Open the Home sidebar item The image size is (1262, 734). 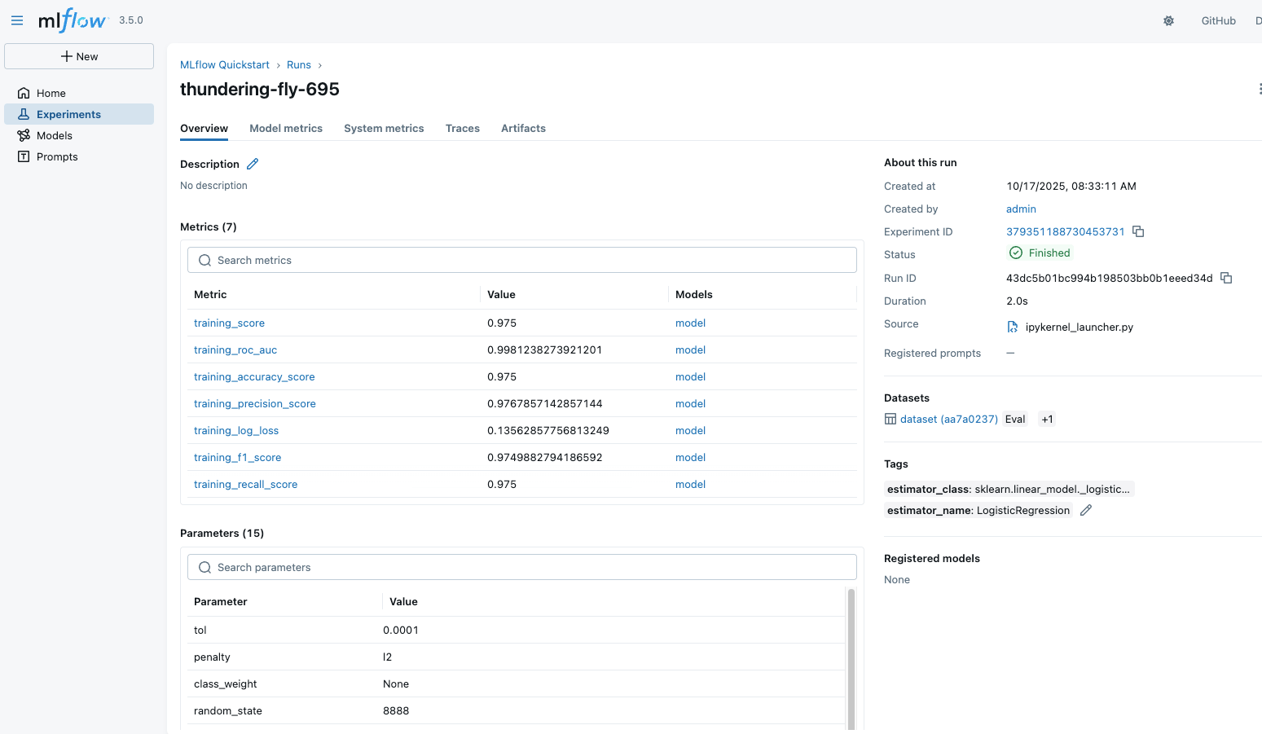tap(79, 93)
